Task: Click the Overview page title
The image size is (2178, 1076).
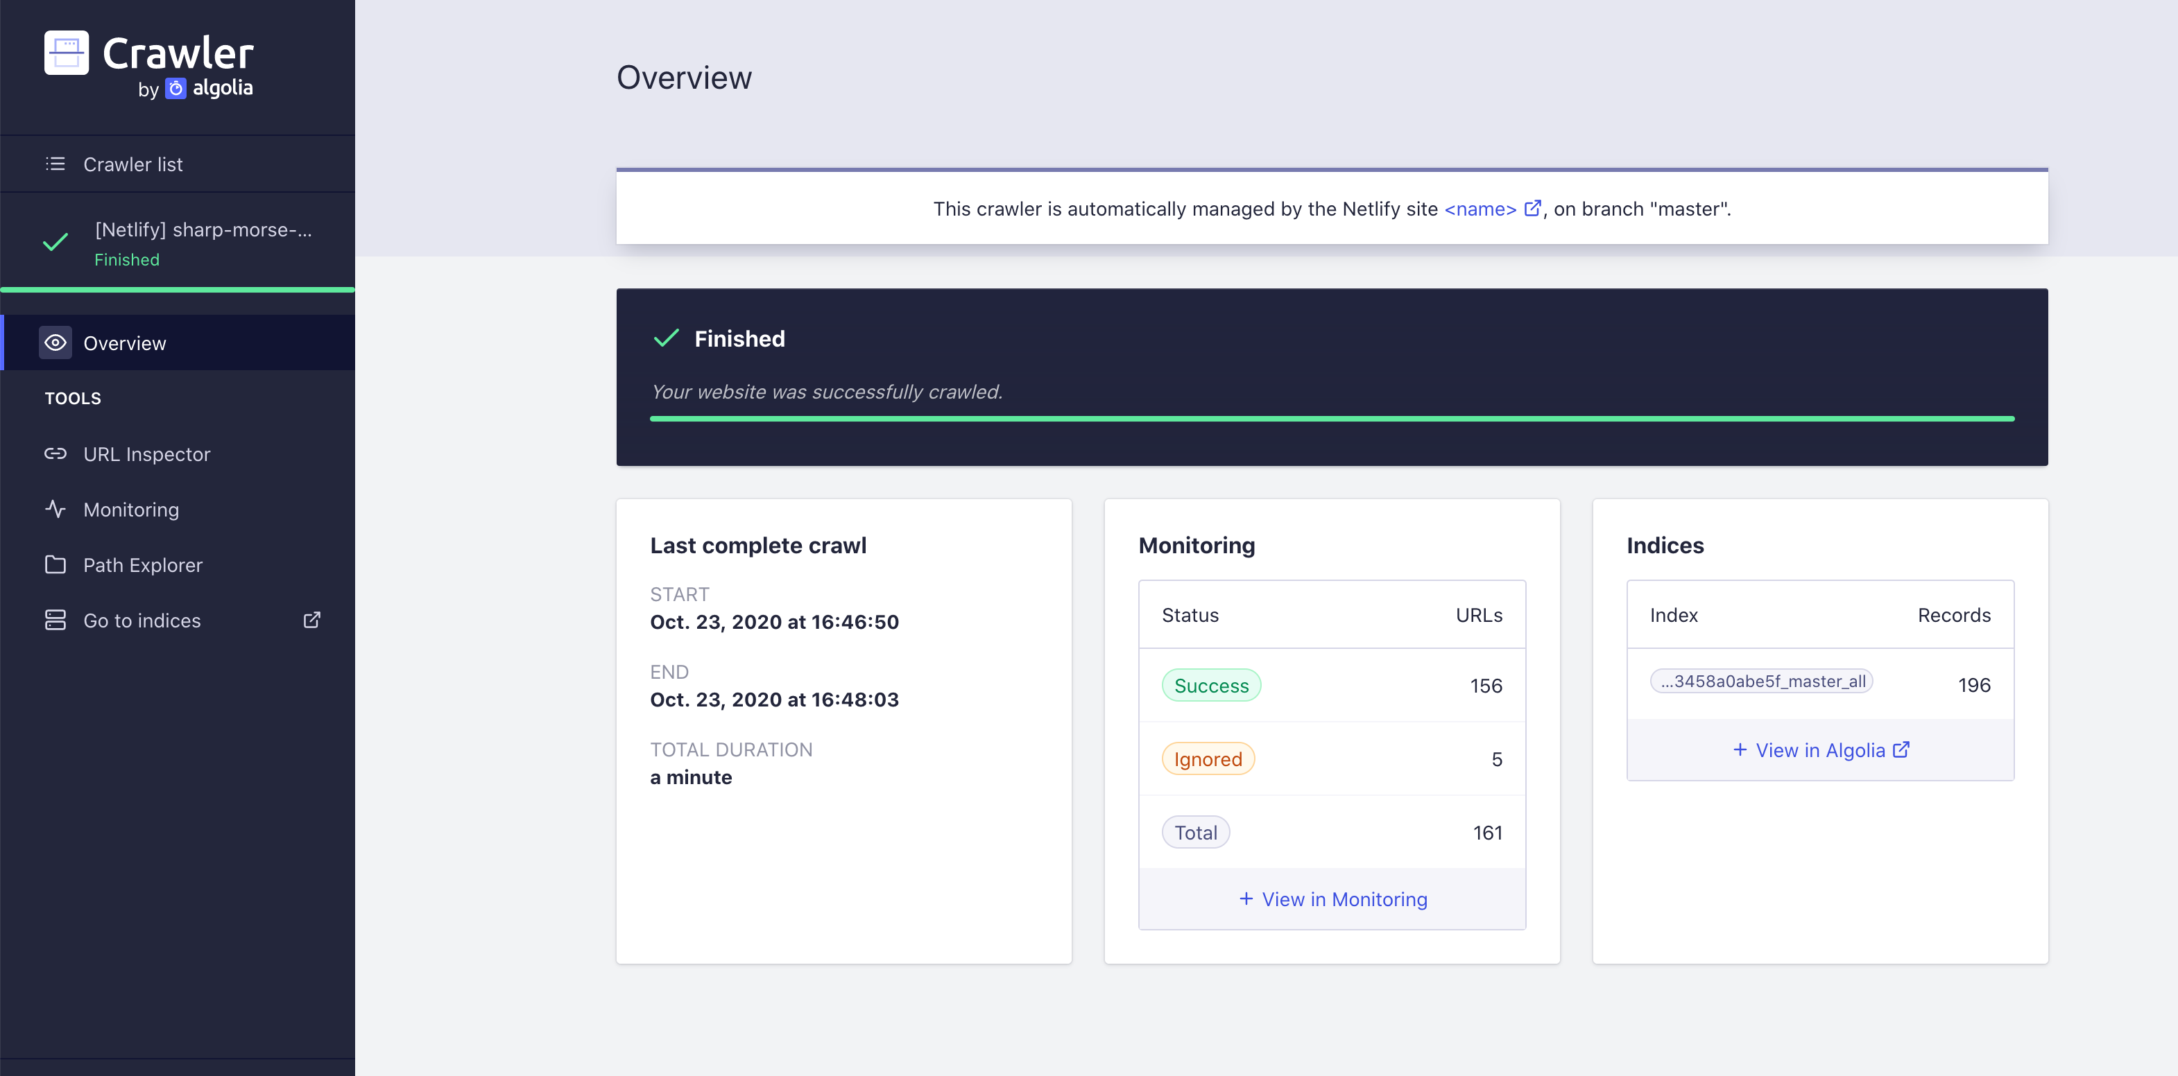Action: tap(684, 78)
